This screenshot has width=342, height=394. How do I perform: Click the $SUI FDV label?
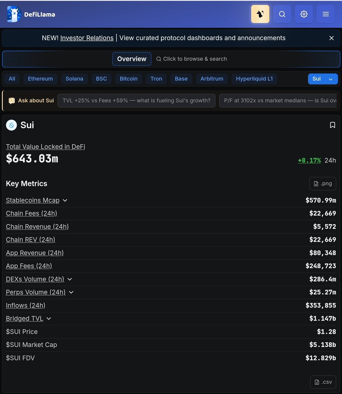20,358
